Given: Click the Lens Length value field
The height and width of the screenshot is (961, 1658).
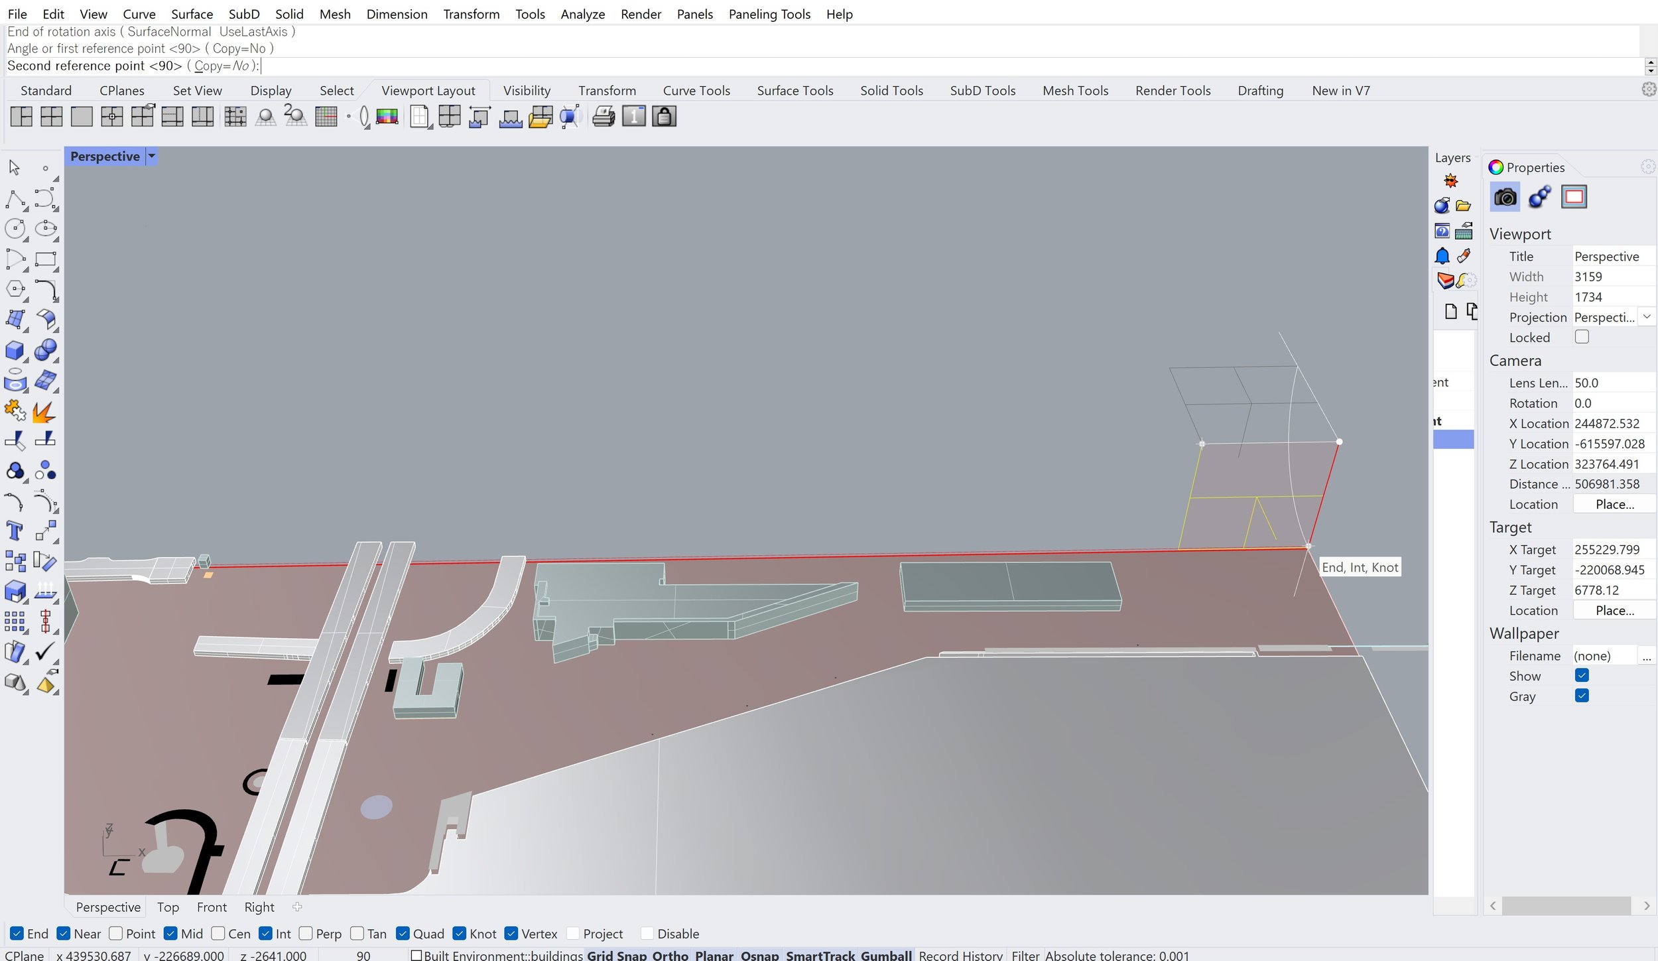Looking at the screenshot, I should (1614, 383).
